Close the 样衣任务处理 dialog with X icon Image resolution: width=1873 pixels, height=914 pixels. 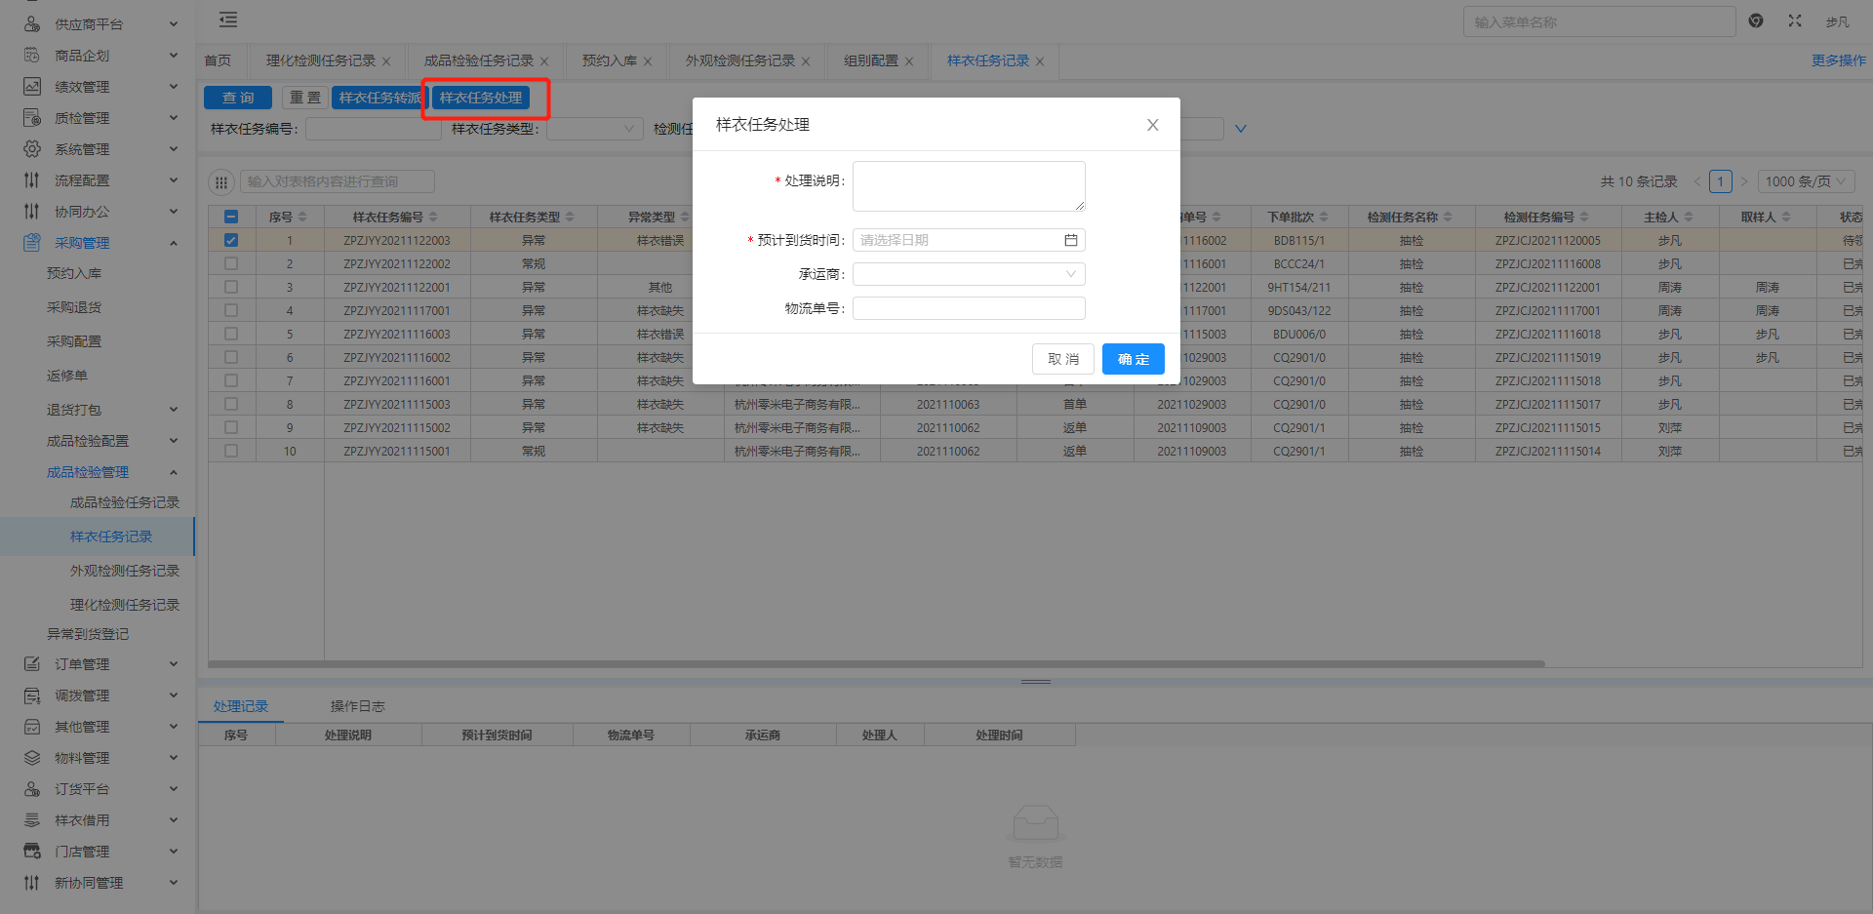pos(1152,125)
